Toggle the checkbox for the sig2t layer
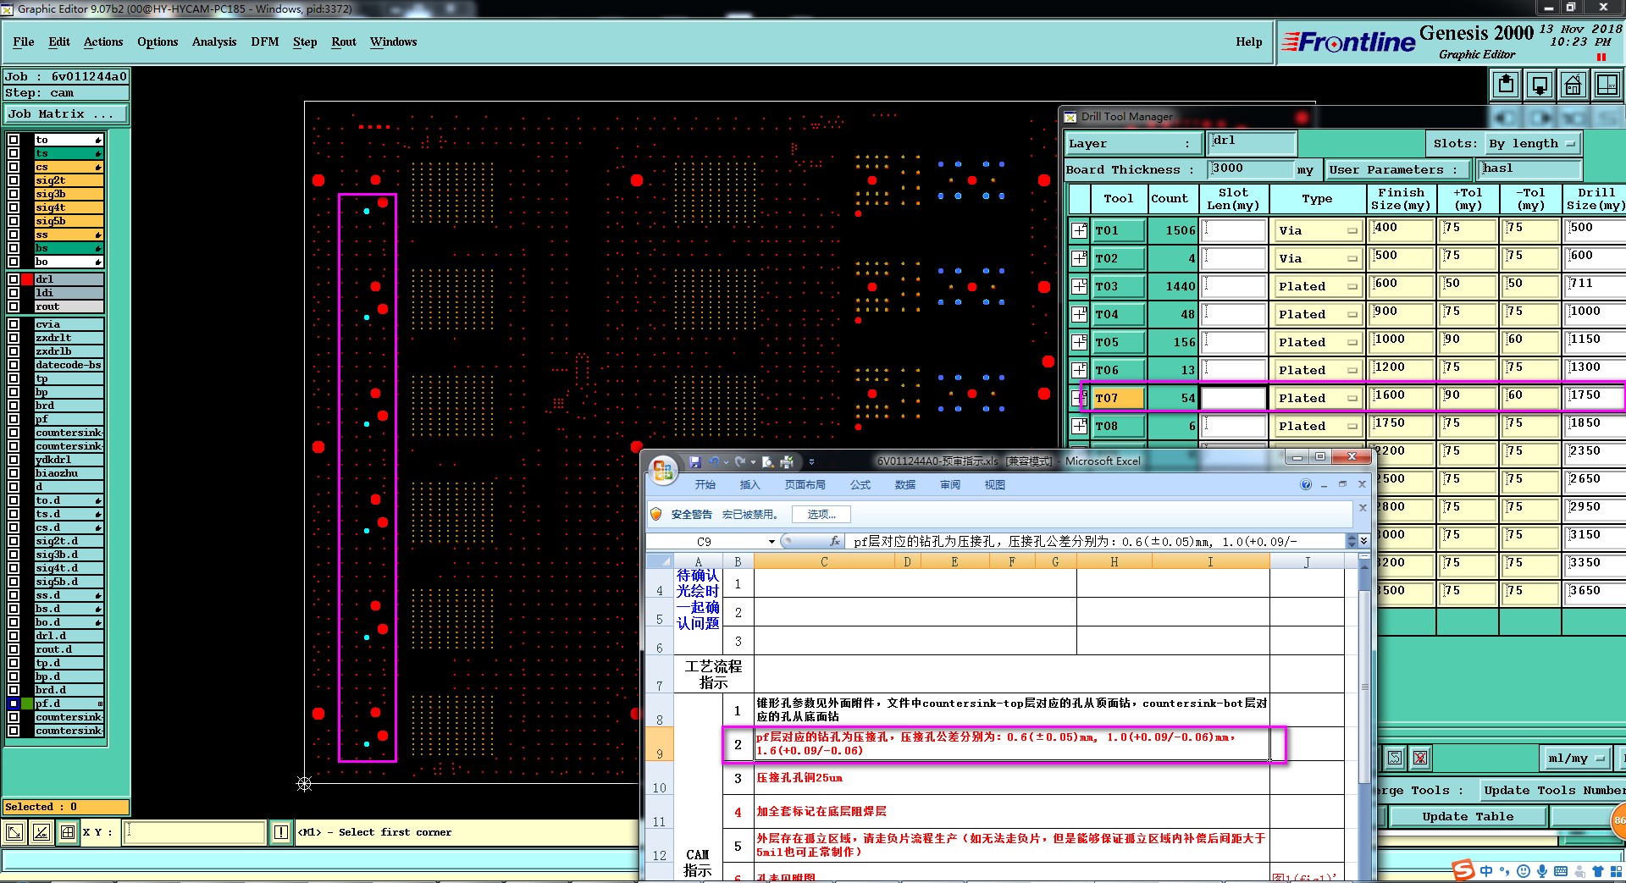The width and height of the screenshot is (1626, 883). [14, 180]
